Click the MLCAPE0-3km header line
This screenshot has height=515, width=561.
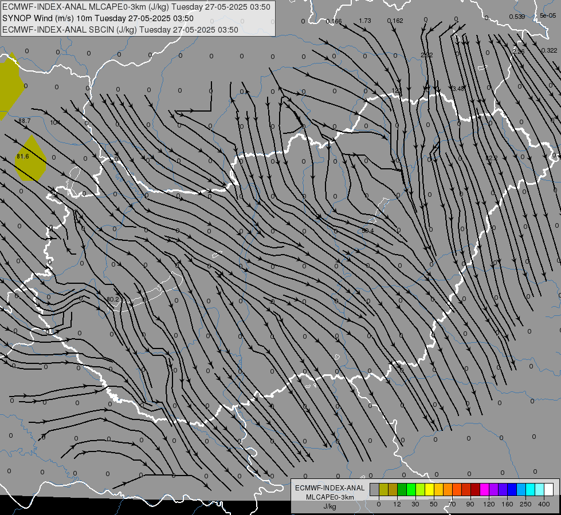[x=136, y=7]
